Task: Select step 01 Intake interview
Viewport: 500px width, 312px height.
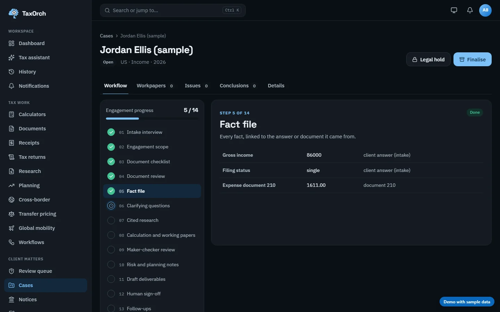Action: [x=152, y=132]
